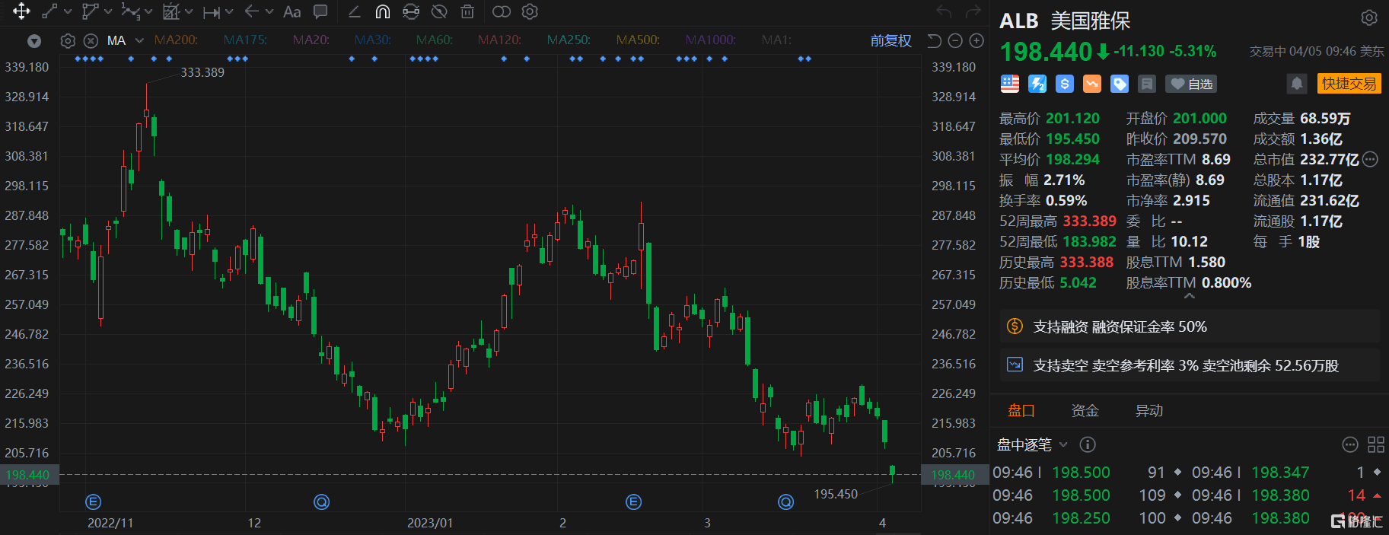Click the Q marker before 2023/01
The height and width of the screenshot is (535, 1389).
322,502
